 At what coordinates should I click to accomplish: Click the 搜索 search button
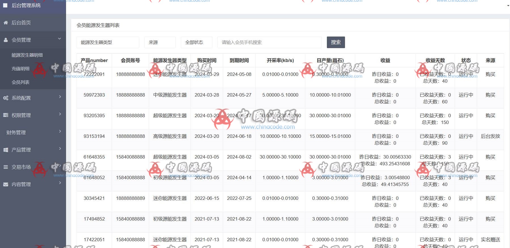point(336,42)
